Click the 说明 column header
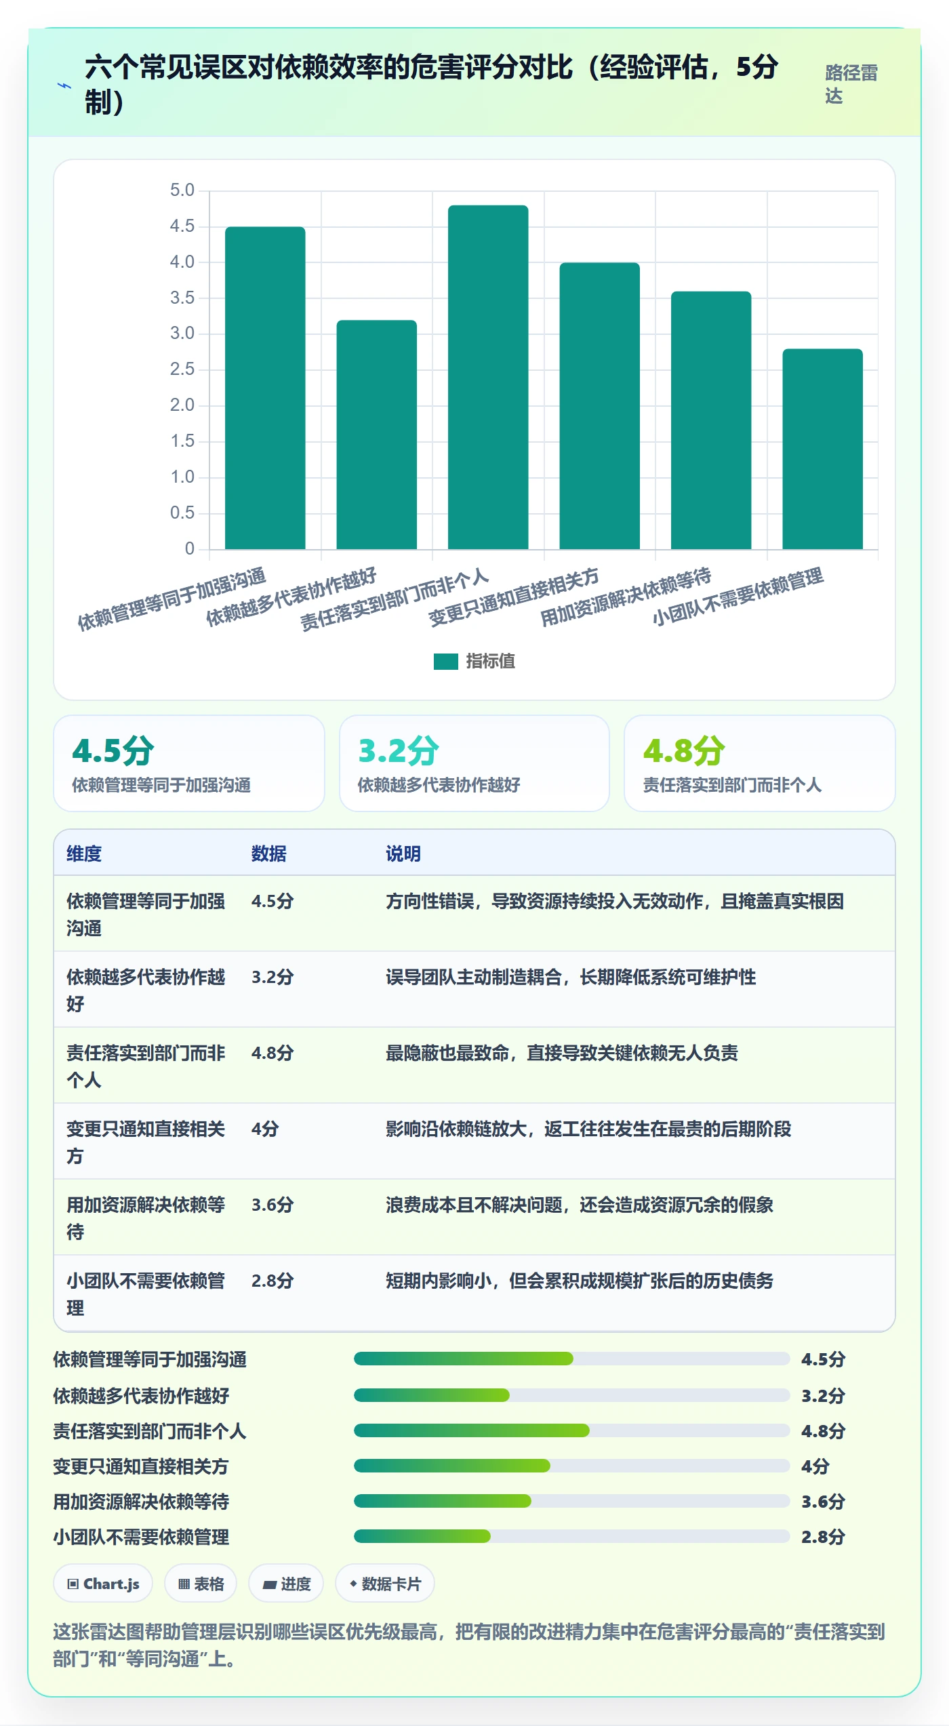This screenshot has width=949, height=1726. [403, 854]
